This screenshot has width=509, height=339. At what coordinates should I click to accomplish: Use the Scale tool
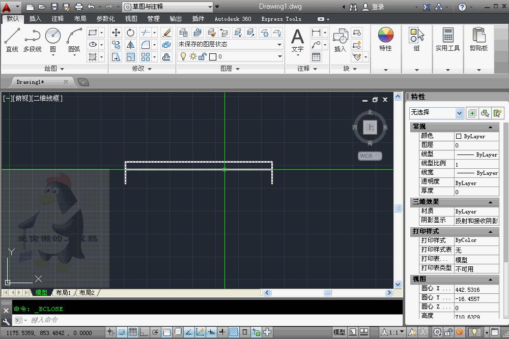tap(130, 57)
